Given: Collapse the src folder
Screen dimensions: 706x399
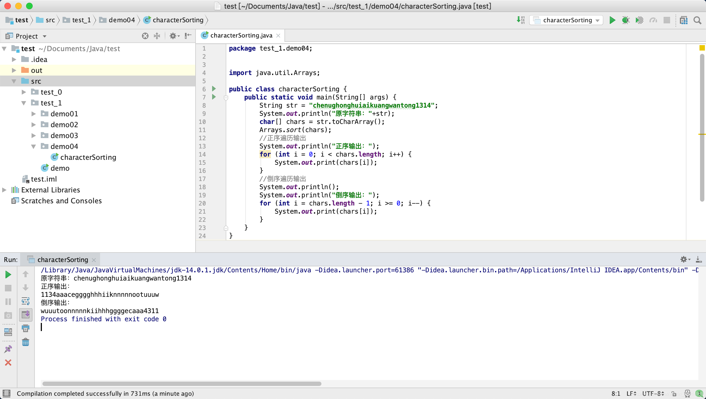Looking at the screenshot, I should [14, 81].
